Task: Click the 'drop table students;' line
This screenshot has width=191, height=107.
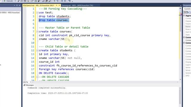Action: [55, 16]
